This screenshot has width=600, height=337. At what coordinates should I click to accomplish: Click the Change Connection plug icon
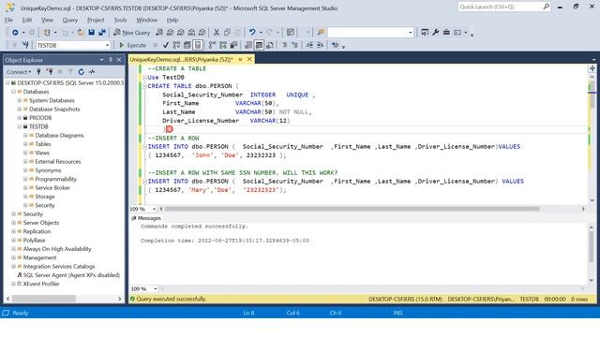click(x=25, y=45)
